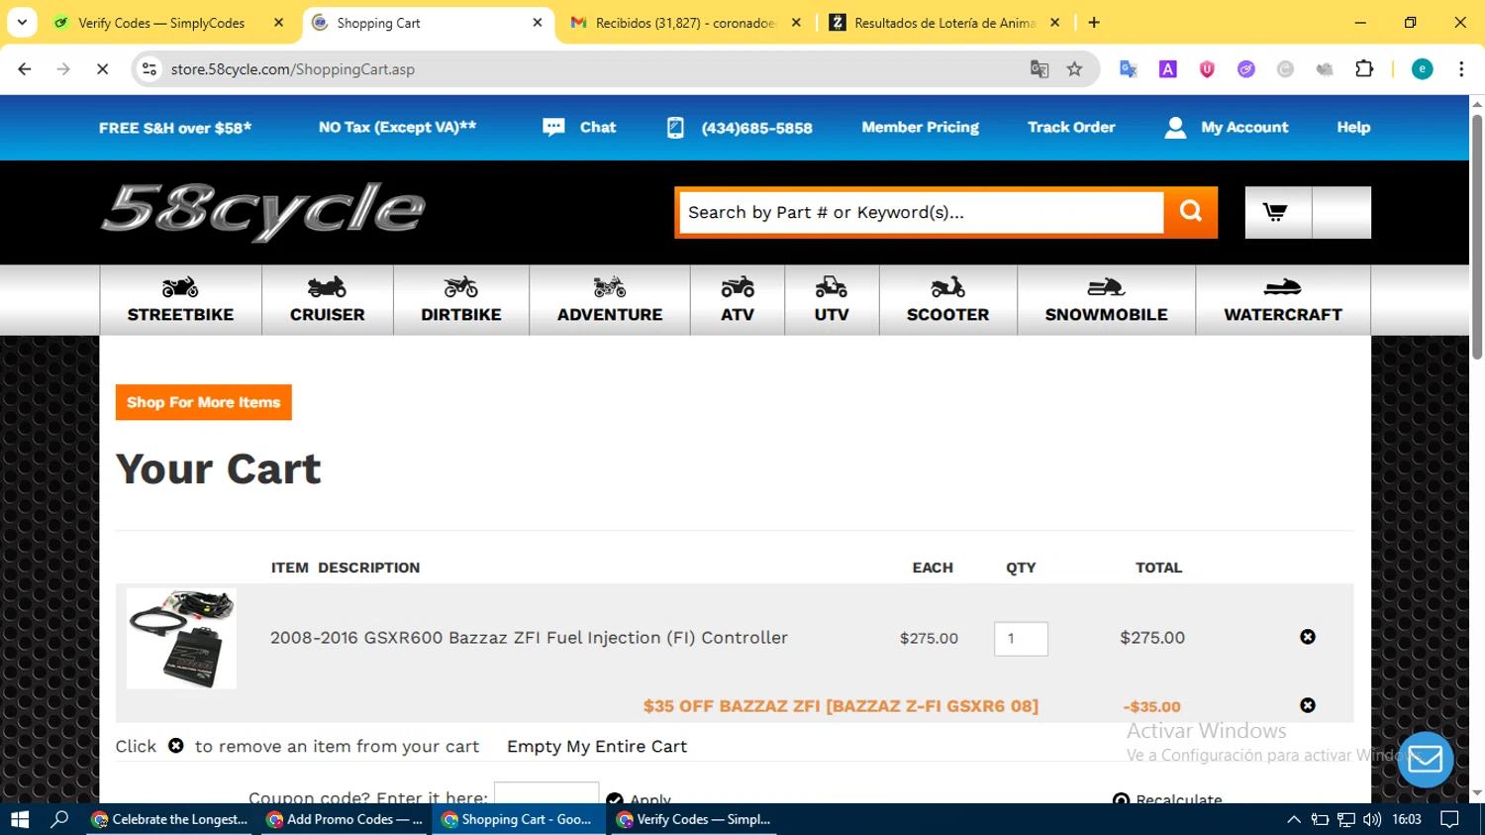Open Member Pricing page

click(x=921, y=128)
